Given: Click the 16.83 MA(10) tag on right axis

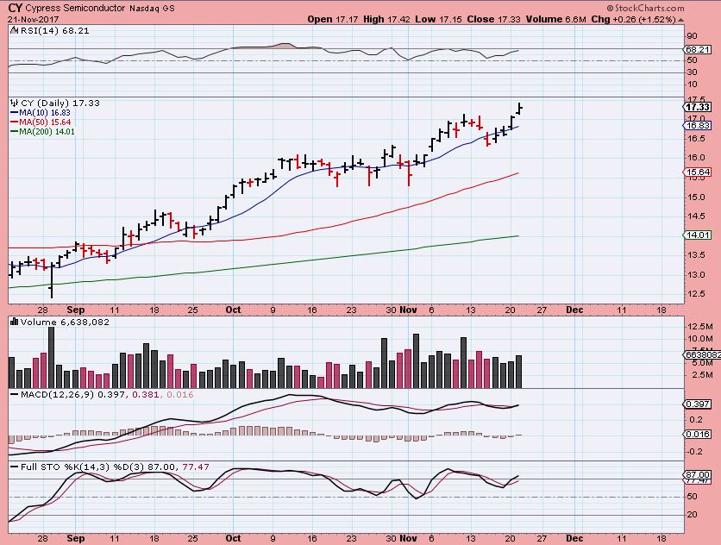Looking at the screenshot, I should [698, 126].
